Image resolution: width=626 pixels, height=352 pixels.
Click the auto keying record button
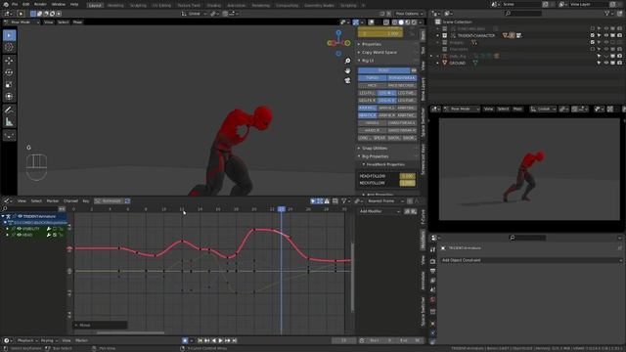(185, 340)
